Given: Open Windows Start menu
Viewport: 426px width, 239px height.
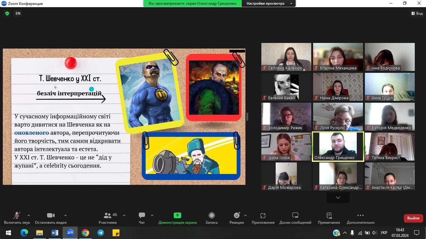Looking at the screenshot, I should pyautogui.click(x=8, y=233).
